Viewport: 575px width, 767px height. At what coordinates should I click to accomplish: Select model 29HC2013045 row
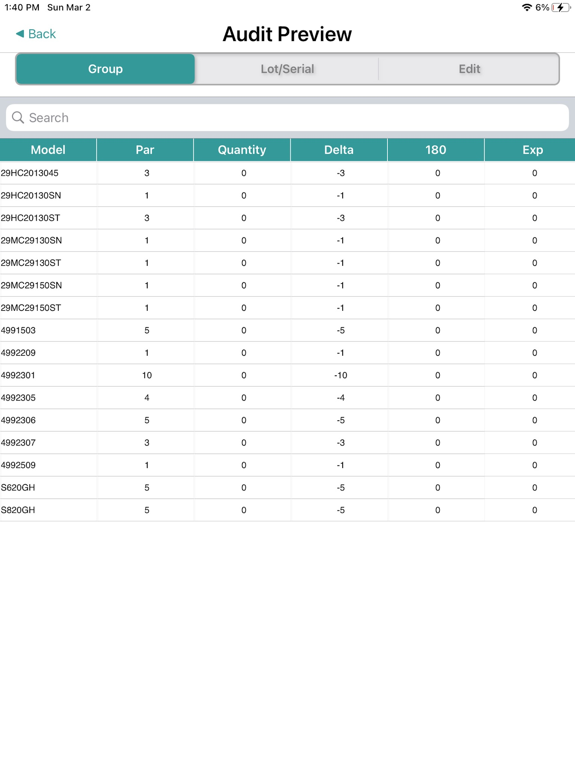click(287, 173)
